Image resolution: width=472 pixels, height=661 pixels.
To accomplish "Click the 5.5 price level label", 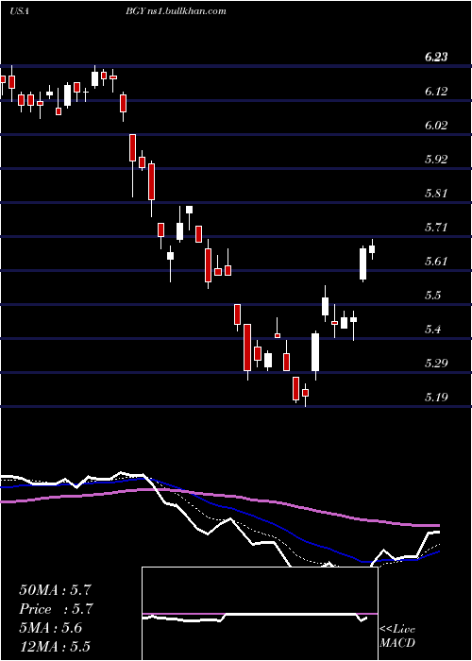I will coord(433,295).
